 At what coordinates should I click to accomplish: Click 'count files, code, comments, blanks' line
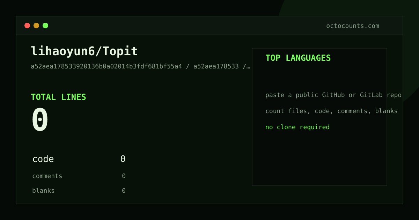pos(331,111)
